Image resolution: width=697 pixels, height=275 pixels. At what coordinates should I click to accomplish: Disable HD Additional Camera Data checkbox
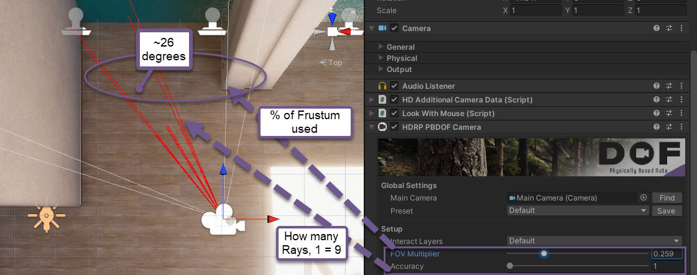tap(394, 100)
